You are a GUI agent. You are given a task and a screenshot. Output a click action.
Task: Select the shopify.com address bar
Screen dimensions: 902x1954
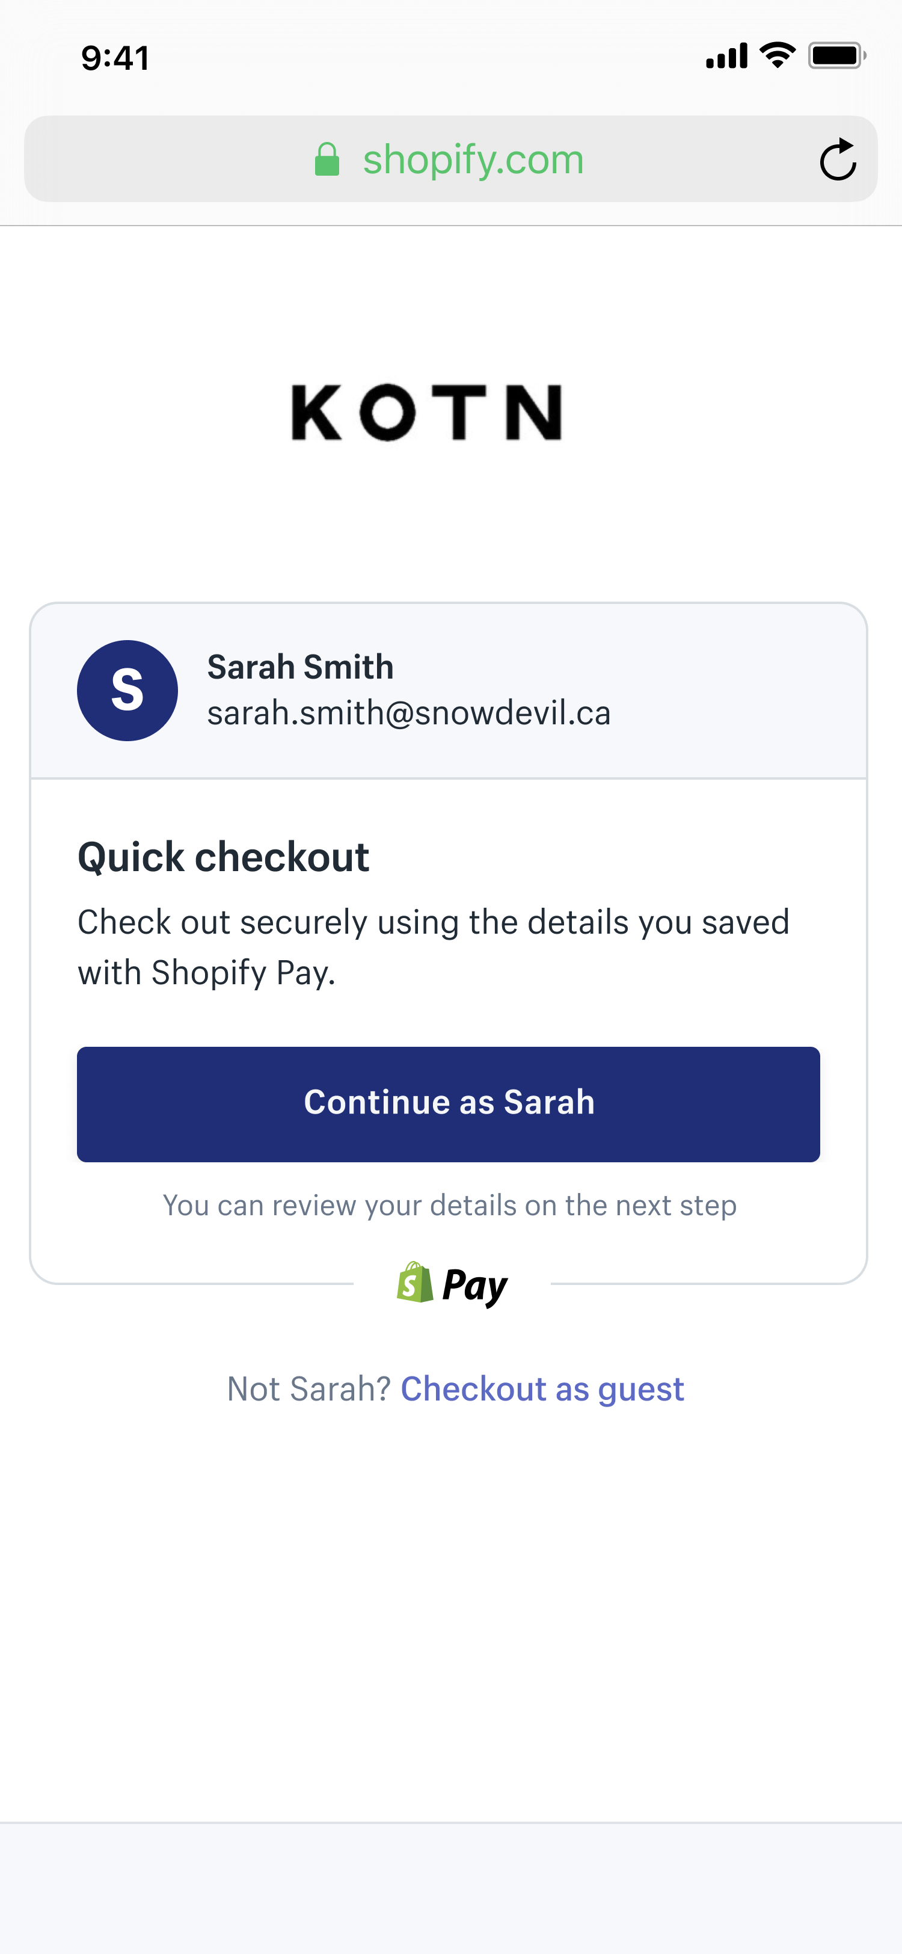[x=451, y=159]
